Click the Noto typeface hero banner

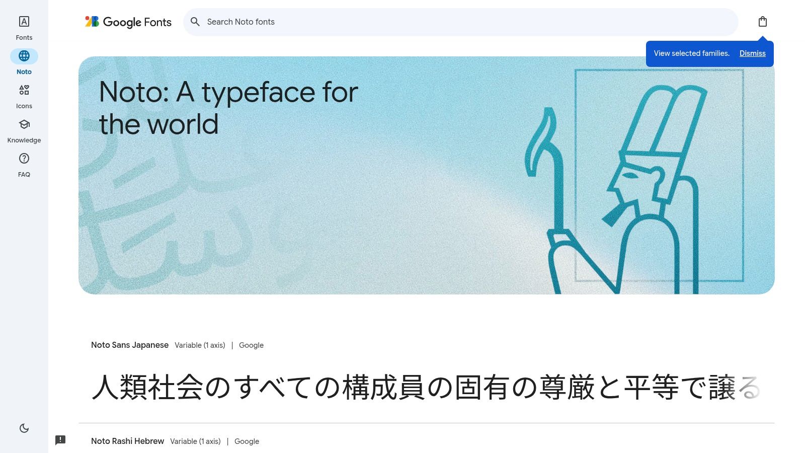coord(427,175)
